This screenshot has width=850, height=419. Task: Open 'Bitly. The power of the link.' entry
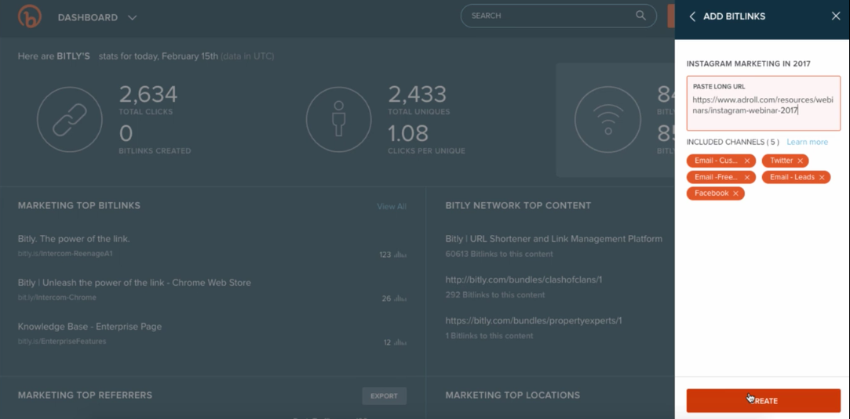[x=74, y=238]
